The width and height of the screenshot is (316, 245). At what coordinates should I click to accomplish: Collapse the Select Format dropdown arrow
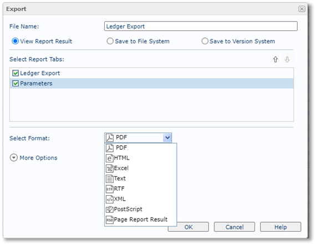click(167, 138)
